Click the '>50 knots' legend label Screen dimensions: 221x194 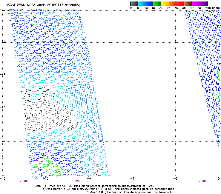tap(212, 8)
